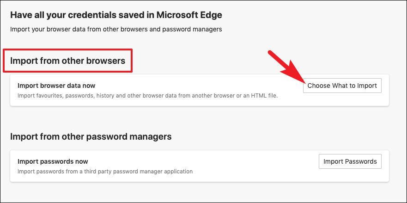Click the Import passwords now title
Viewport: 407px width, 203px height.
pyautogui.click(x=53, y=161)
